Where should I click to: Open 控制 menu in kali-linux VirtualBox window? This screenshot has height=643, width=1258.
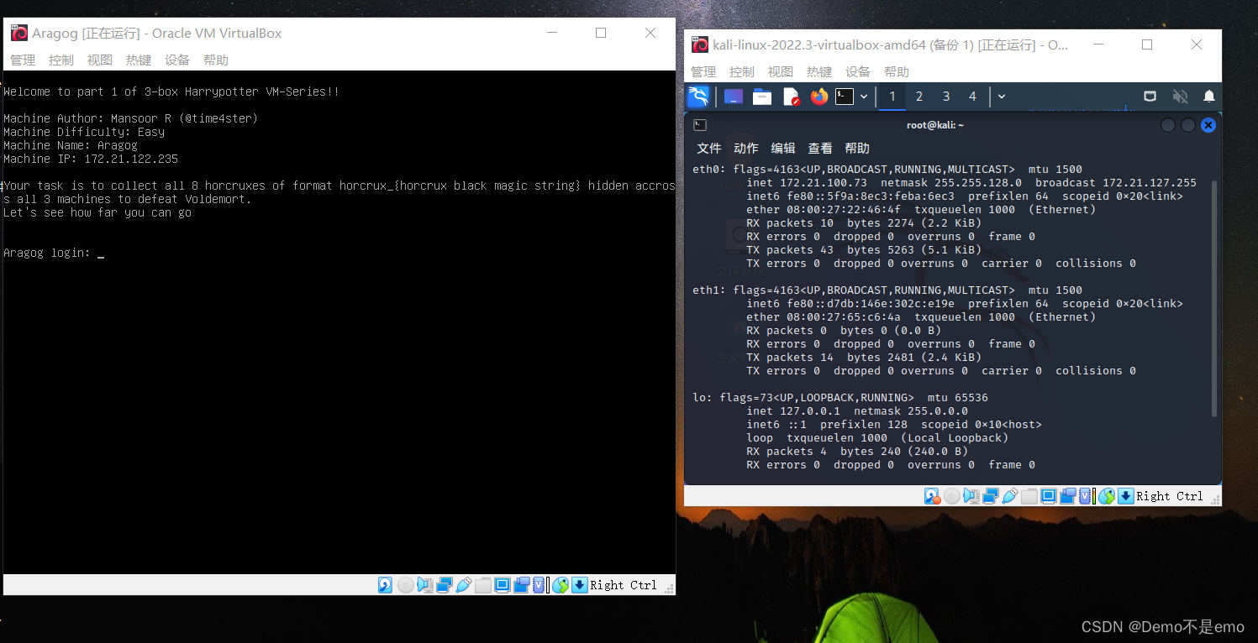pyautogui.click(x=742, y=72)
